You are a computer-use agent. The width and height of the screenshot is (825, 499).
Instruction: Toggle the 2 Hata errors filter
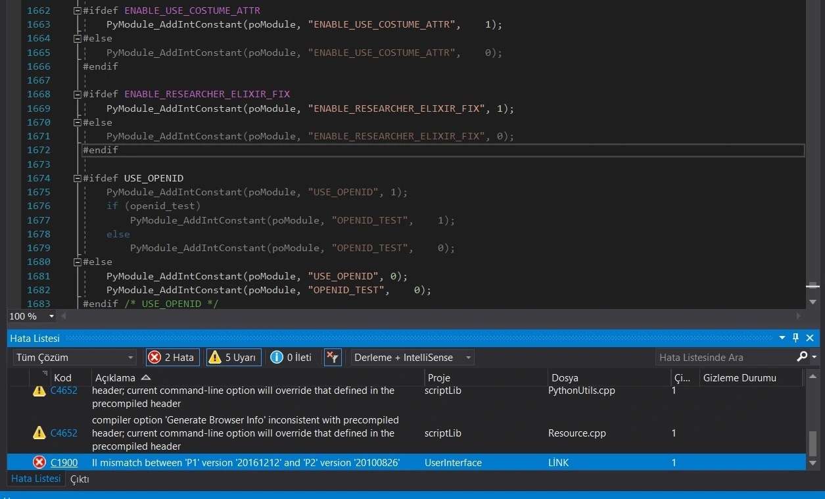click(172, 357)
